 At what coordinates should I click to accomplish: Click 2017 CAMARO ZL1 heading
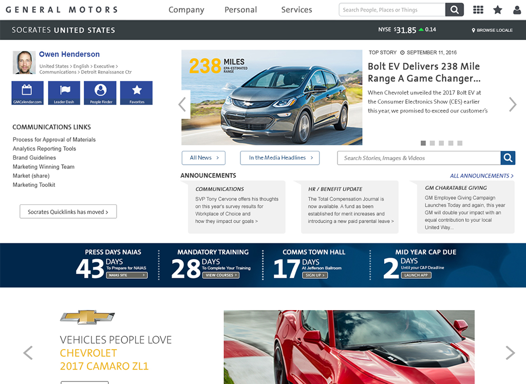tap(104, 366)
